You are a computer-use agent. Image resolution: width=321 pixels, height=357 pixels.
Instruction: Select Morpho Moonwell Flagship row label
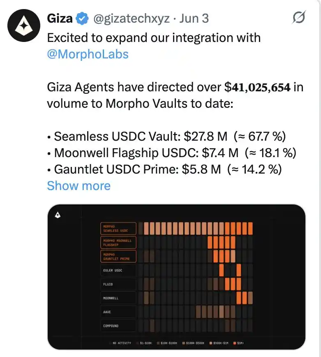pos(118,243)
